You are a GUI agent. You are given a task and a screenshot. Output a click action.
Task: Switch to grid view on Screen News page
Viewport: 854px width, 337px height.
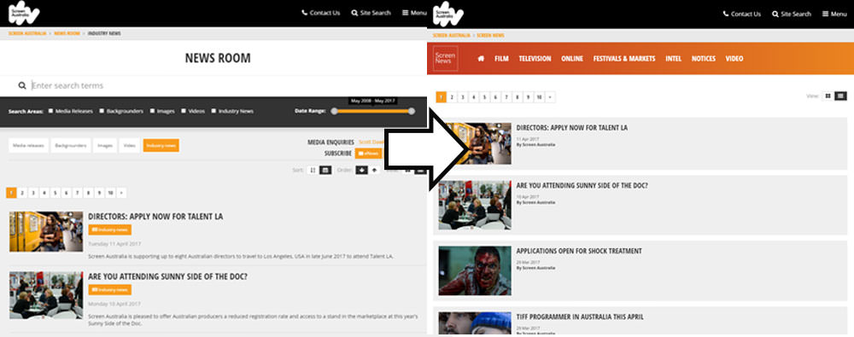pos(828,96)
